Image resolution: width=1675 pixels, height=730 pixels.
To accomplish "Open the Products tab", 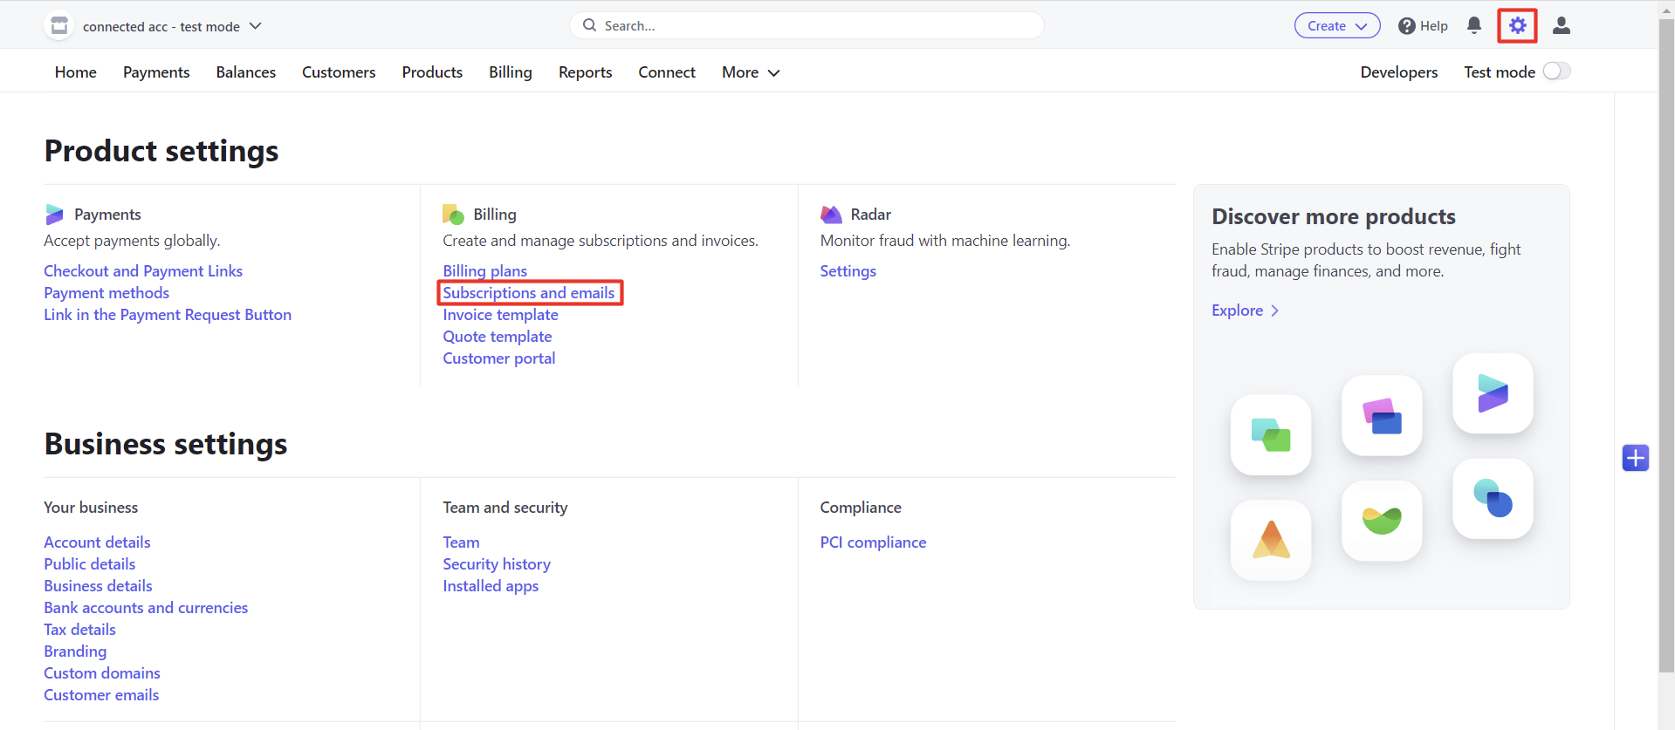I will (432, 72).
